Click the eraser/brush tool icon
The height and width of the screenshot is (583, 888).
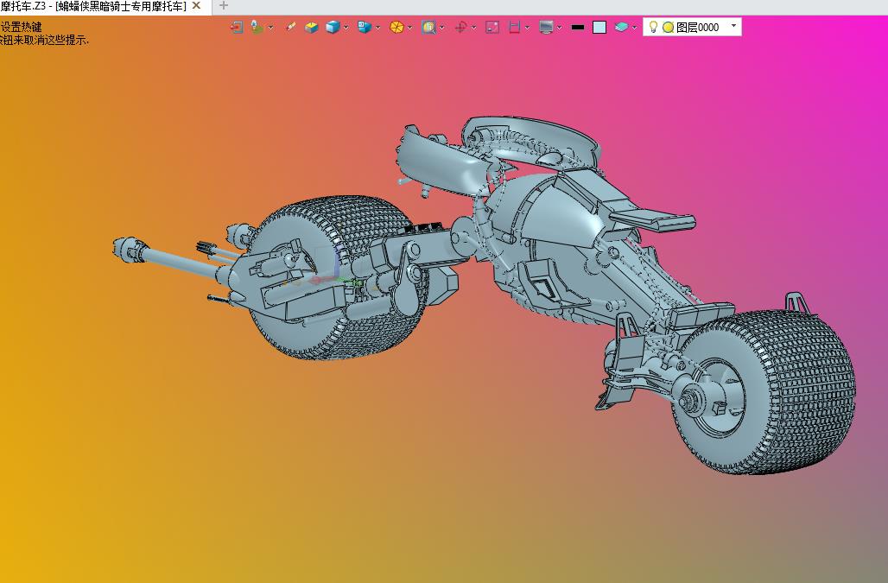tap(290, 27)
